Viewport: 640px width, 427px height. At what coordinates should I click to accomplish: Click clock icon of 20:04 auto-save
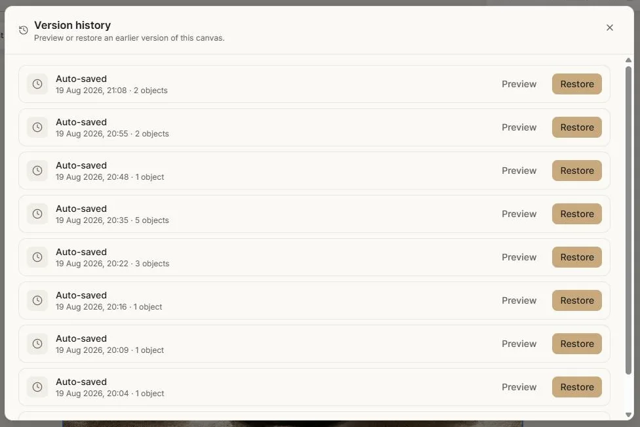pos(37,387)
